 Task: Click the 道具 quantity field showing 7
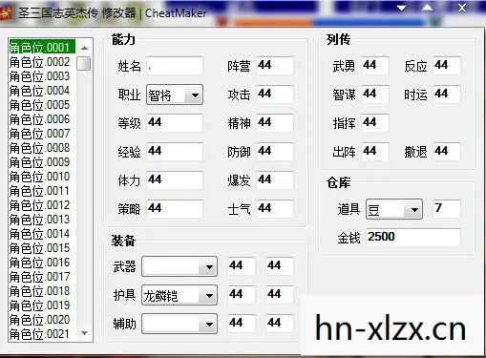[x=447, y=209]
